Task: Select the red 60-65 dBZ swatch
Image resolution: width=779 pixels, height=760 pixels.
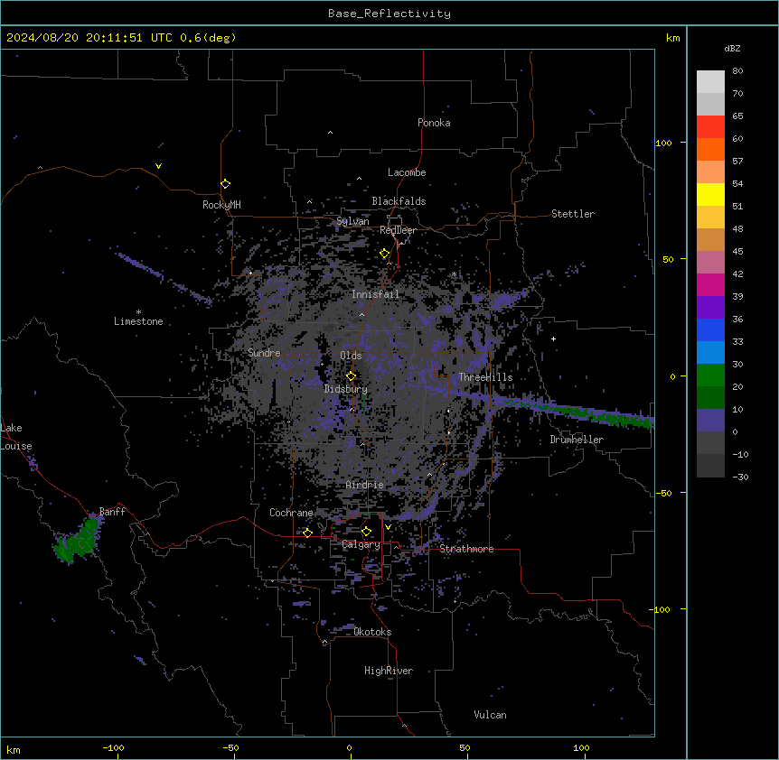Action: pyautogui.click(x=710, y=127)
